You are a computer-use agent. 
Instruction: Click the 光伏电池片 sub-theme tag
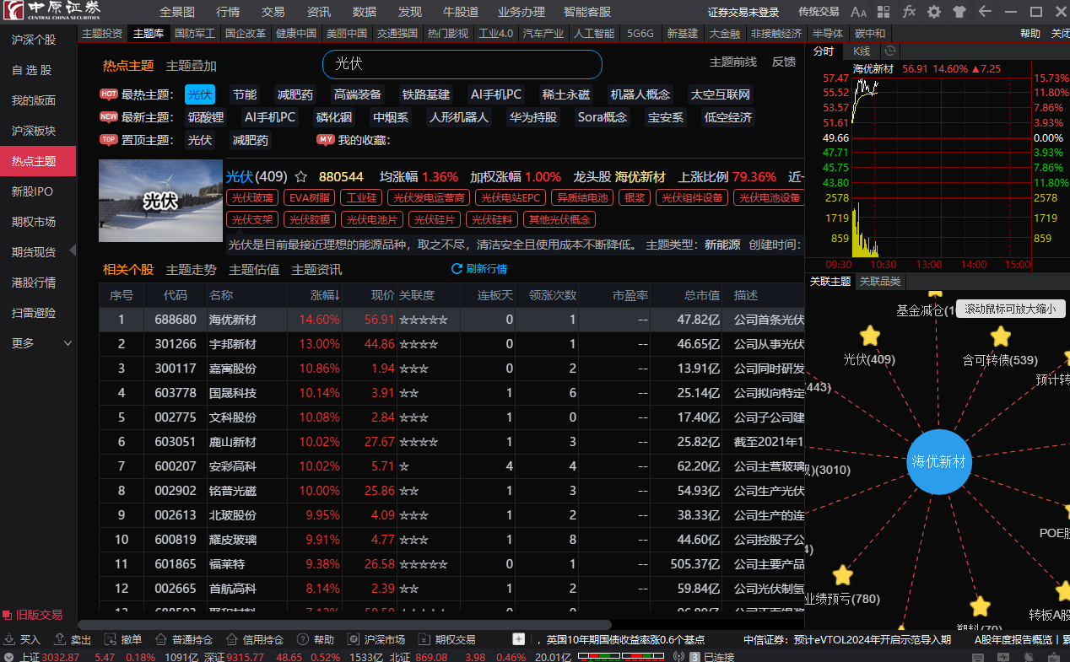(372, 220)
